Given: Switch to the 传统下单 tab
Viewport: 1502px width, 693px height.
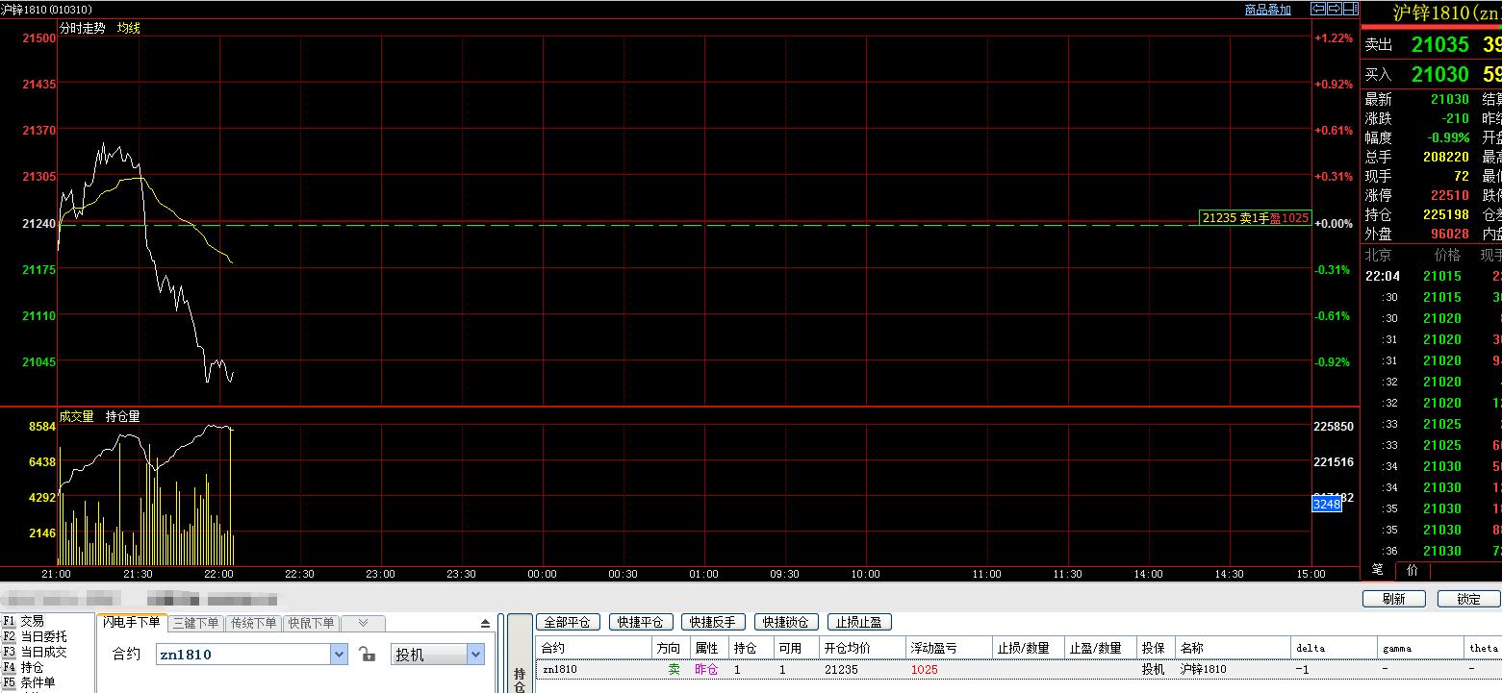Looking at the screenshot, I should [254, 624].
